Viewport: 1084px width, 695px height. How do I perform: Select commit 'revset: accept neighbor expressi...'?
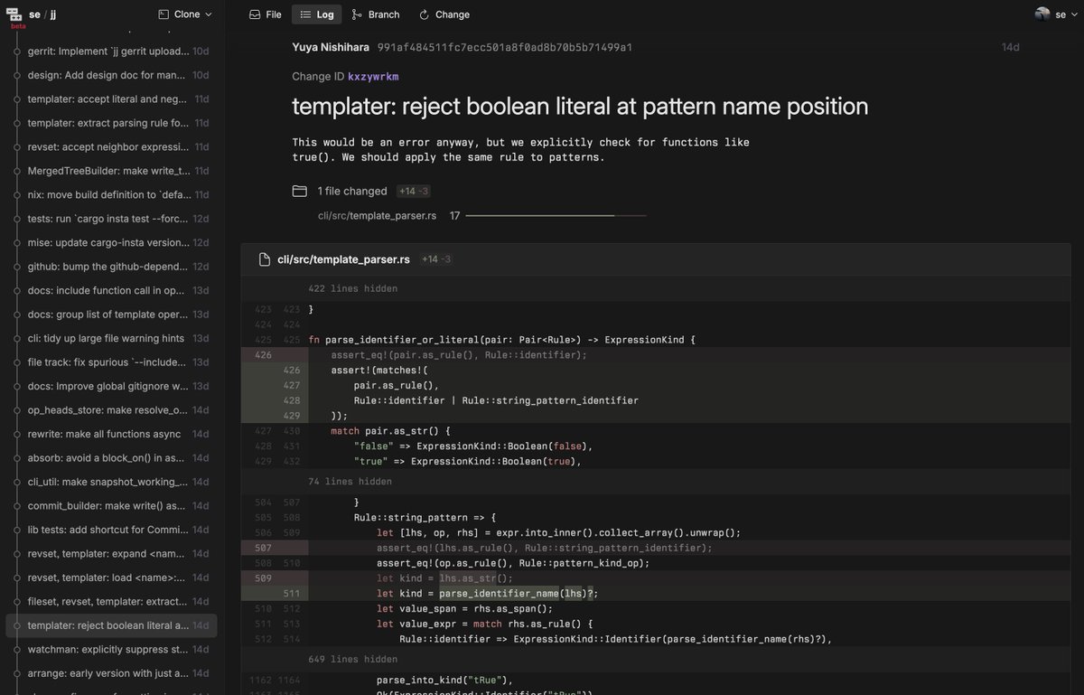coord(112,146)
